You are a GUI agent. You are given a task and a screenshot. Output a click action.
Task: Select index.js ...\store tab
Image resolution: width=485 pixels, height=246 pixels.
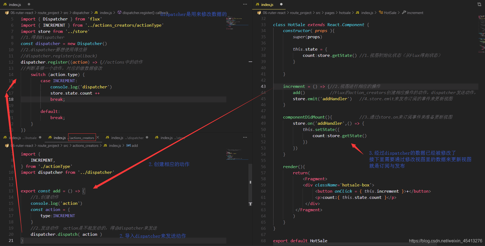[170, 137]
